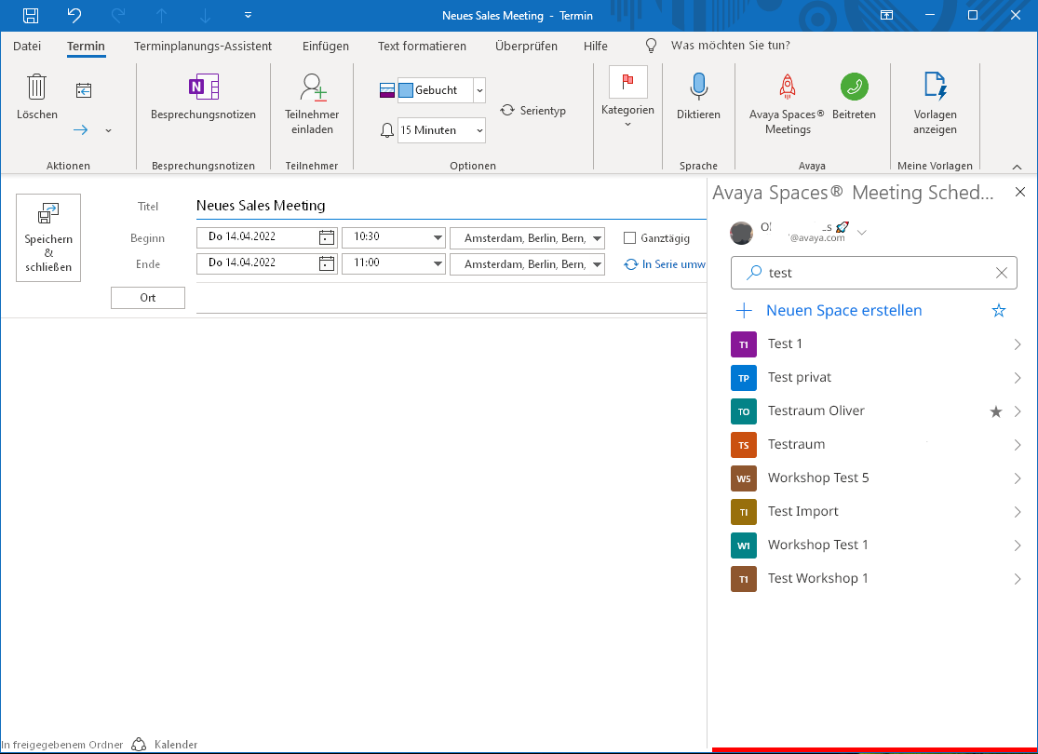This screenshot has width=1038, height=754.
Task: Enable the Ganztägig checkbox
Action: [x=630, y=237]
